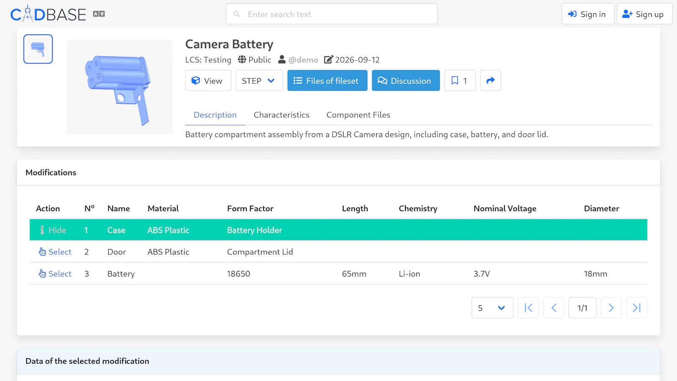Open the large Camera Battery preview image

coord(119,87)
